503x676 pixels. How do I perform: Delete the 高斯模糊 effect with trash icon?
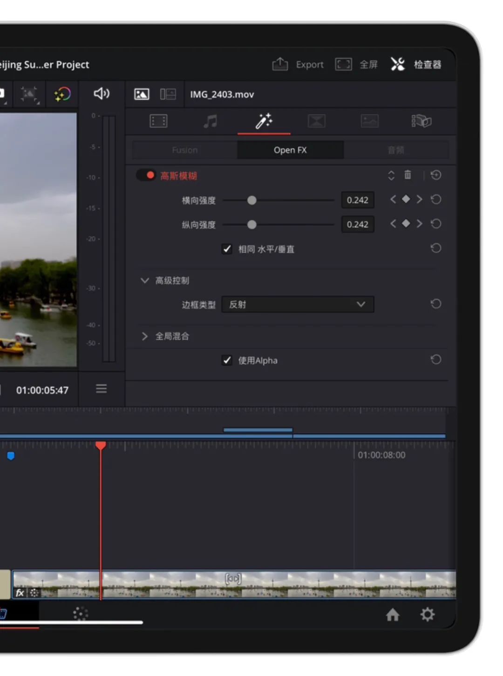click(408, 175)
